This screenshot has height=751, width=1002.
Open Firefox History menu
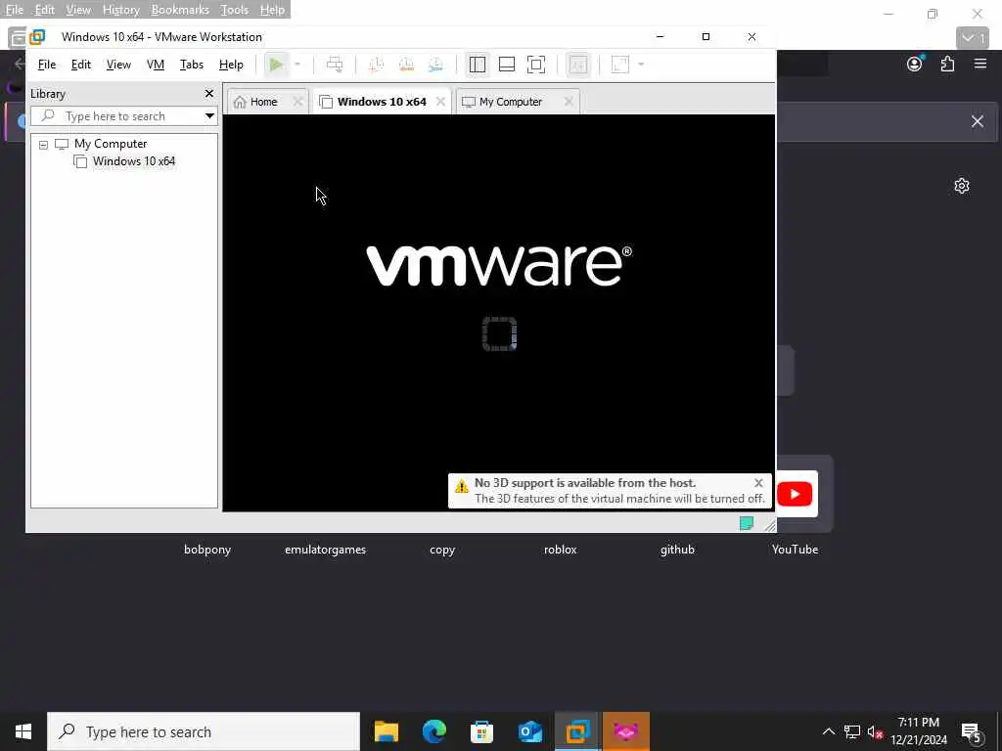[120, 10]
